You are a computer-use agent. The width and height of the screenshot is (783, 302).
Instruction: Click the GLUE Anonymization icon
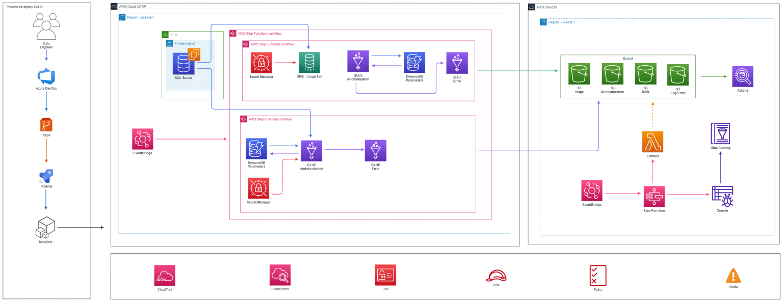[357, 61]
